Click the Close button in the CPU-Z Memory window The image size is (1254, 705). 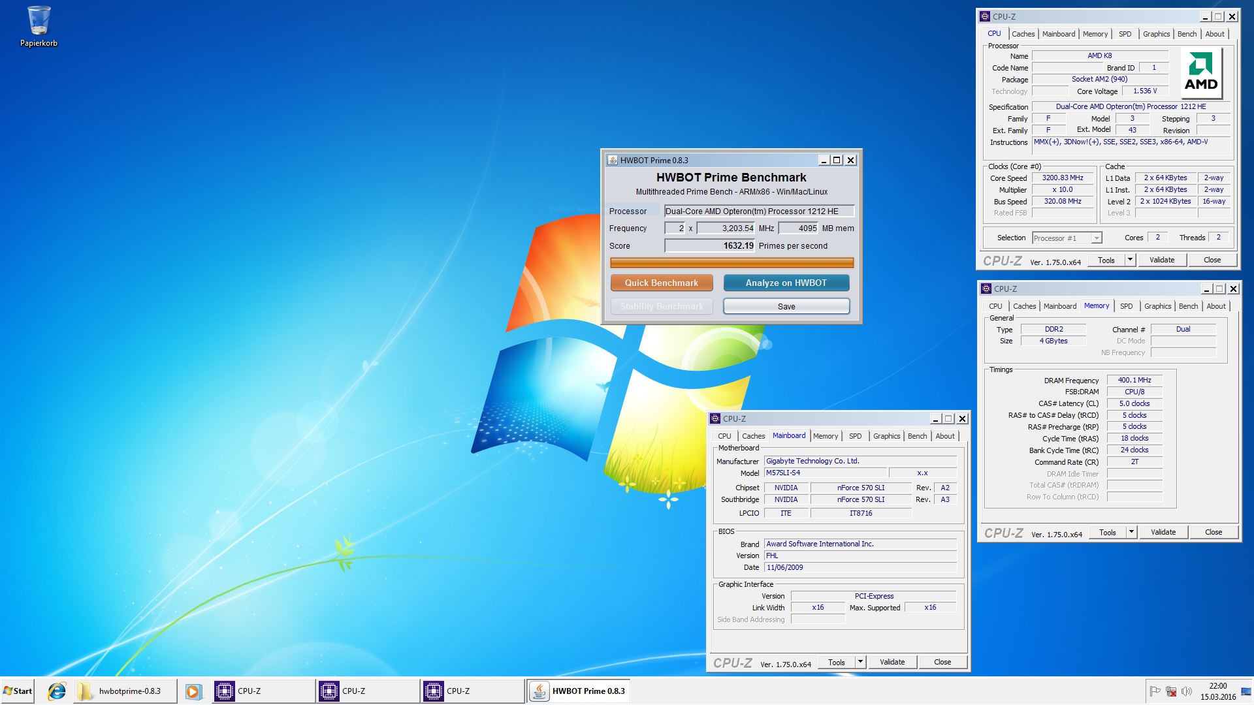pyautogui.click(x=1214, y=532)
